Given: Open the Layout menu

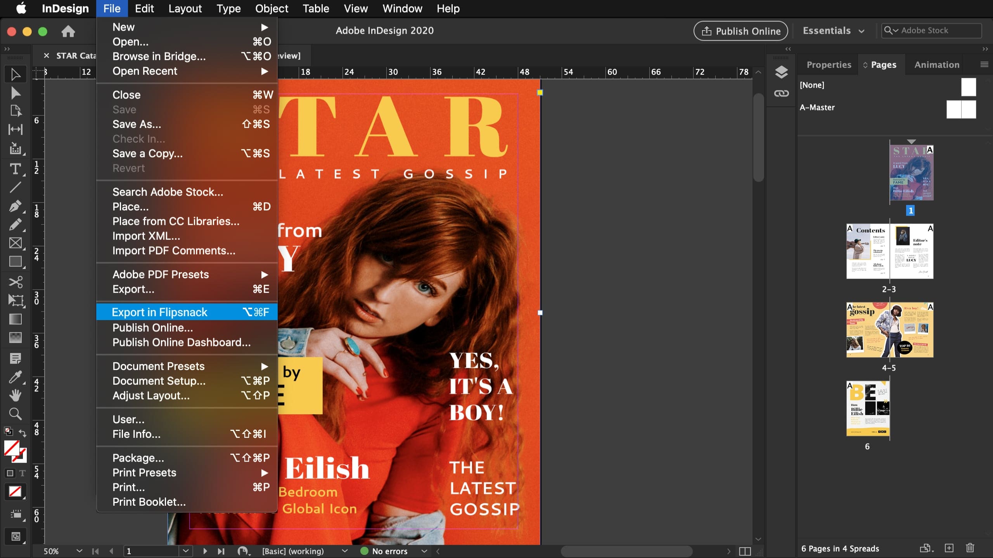Looking at the screenshot, I should coord(185,9).
